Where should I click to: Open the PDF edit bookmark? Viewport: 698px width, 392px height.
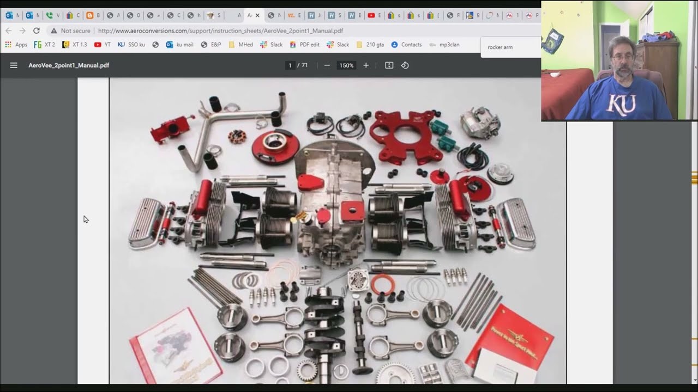(x=305, y=45)
